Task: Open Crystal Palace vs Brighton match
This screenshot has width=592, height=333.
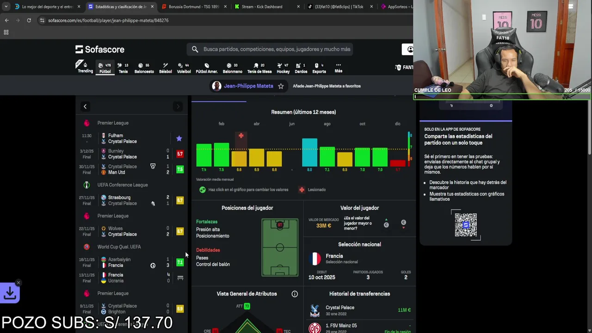Action: 132,308
